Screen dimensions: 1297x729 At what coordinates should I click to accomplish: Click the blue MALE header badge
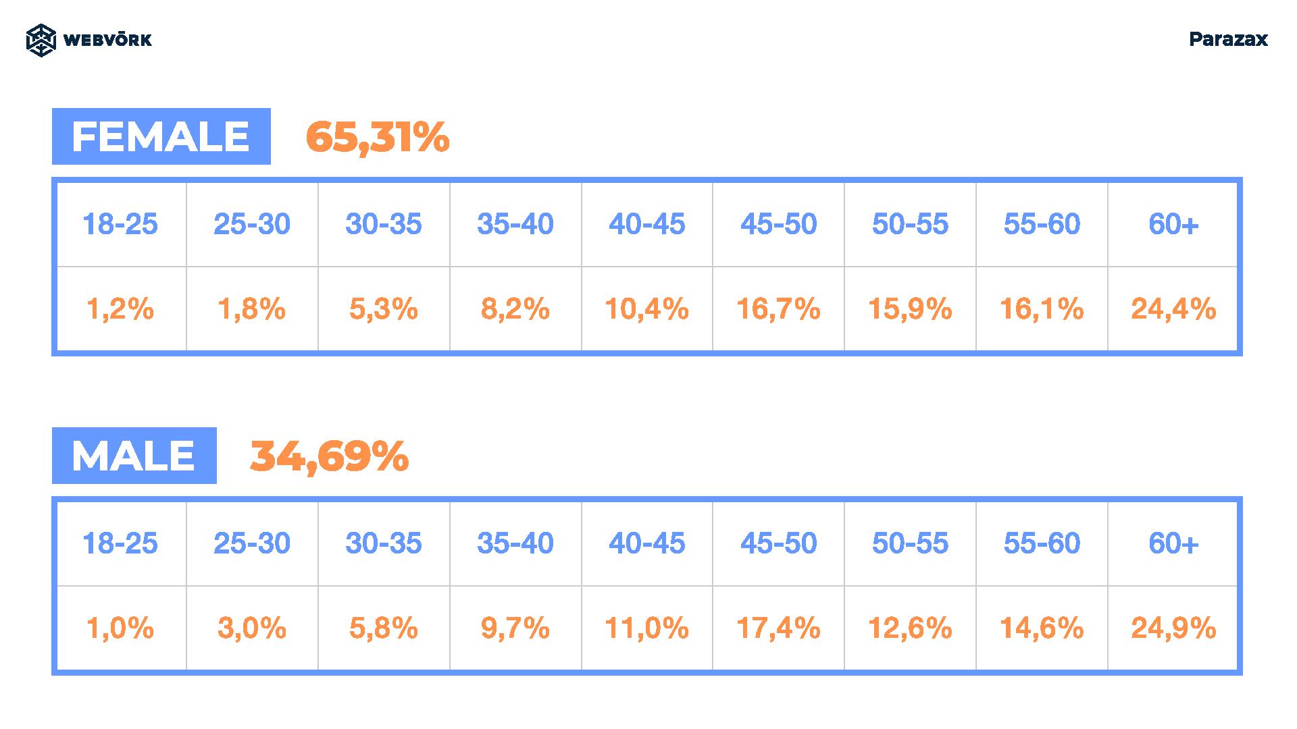[x=134, y=456]
